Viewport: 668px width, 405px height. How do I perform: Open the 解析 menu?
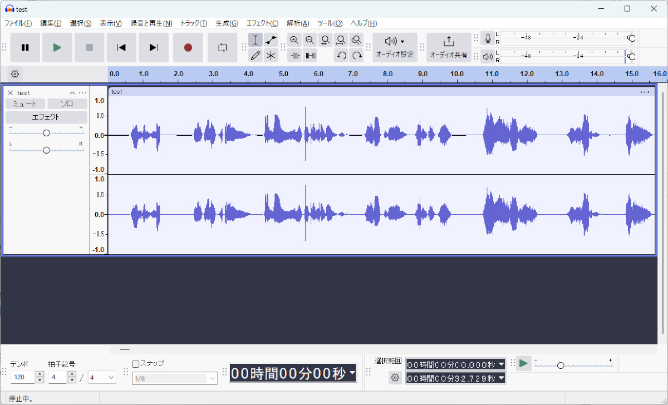[x=298, y=23]
